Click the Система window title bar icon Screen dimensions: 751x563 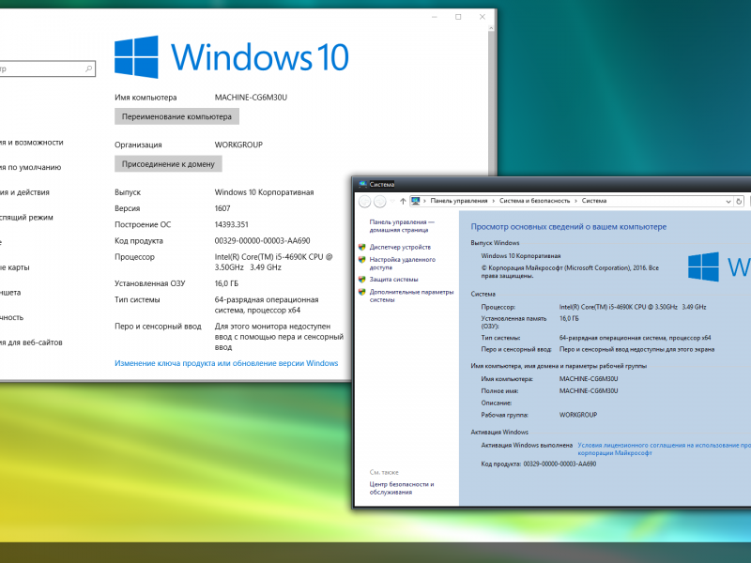362,184
